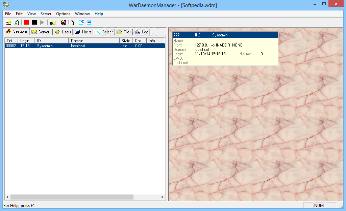Click the green refresh document toolbar icon

(x=16, y=23)
